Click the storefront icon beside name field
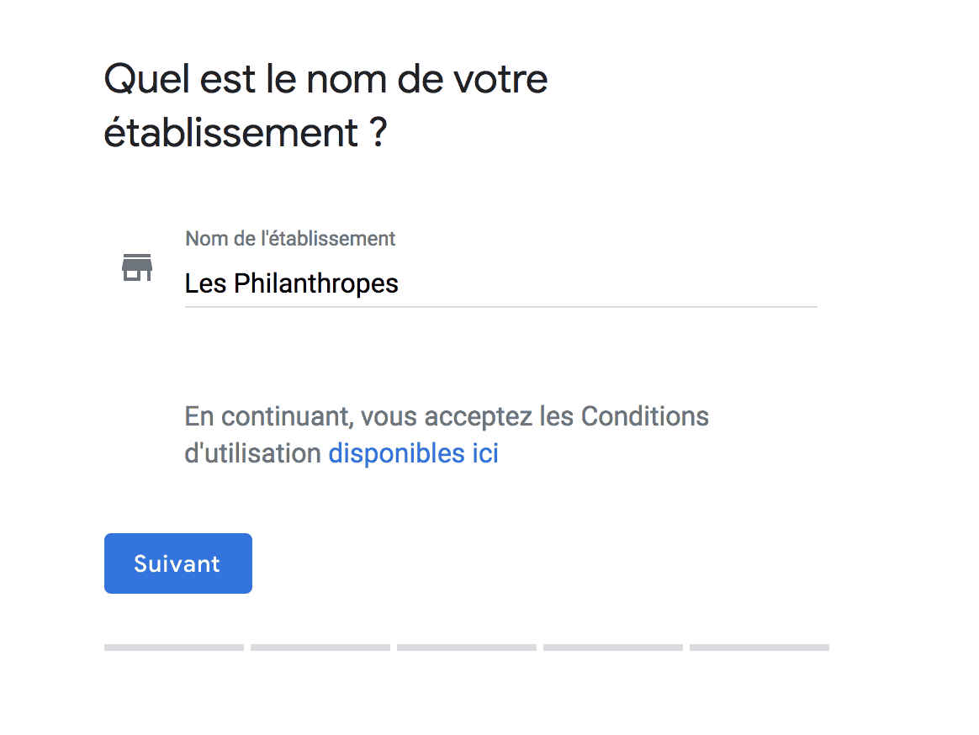The image size is (979, 735). tap(137, 267)
